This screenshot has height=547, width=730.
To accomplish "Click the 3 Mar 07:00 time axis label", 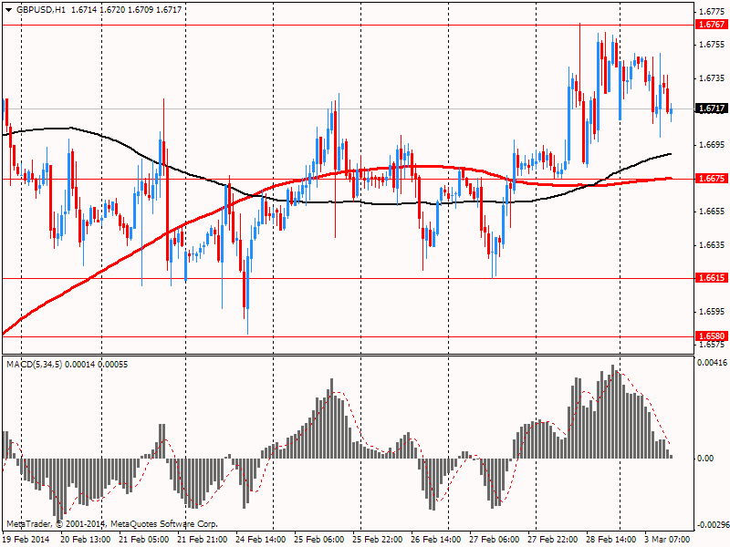I will click(x=667, y=539).
